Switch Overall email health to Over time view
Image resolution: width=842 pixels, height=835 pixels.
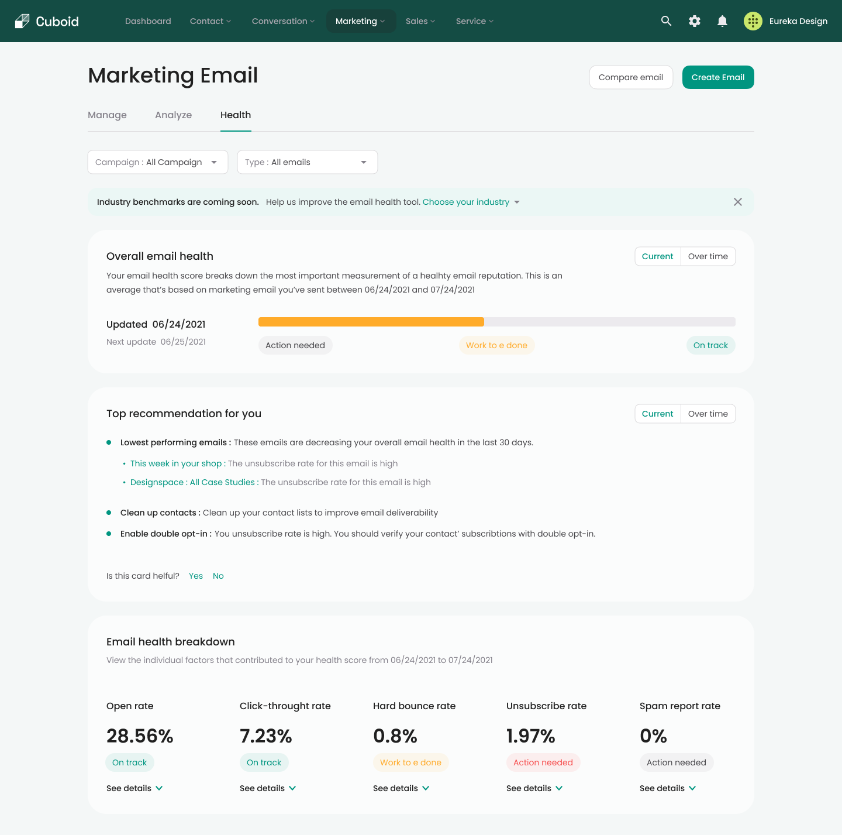click(708, 256)
